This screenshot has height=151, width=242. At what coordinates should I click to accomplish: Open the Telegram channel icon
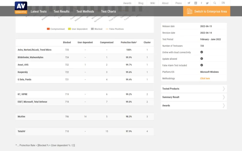(189, 3)
